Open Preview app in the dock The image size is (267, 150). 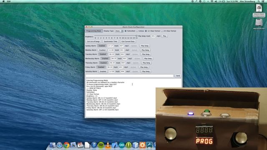tap(73, 145)
